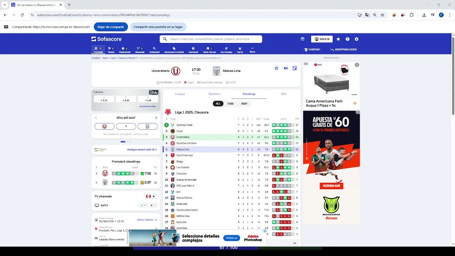Click the SIGN IN button
Screen dimensions: 455x256
pyautogui.click(x=322, y=39)
